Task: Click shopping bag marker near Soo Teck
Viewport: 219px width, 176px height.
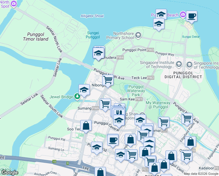Action: coord(86,126)
